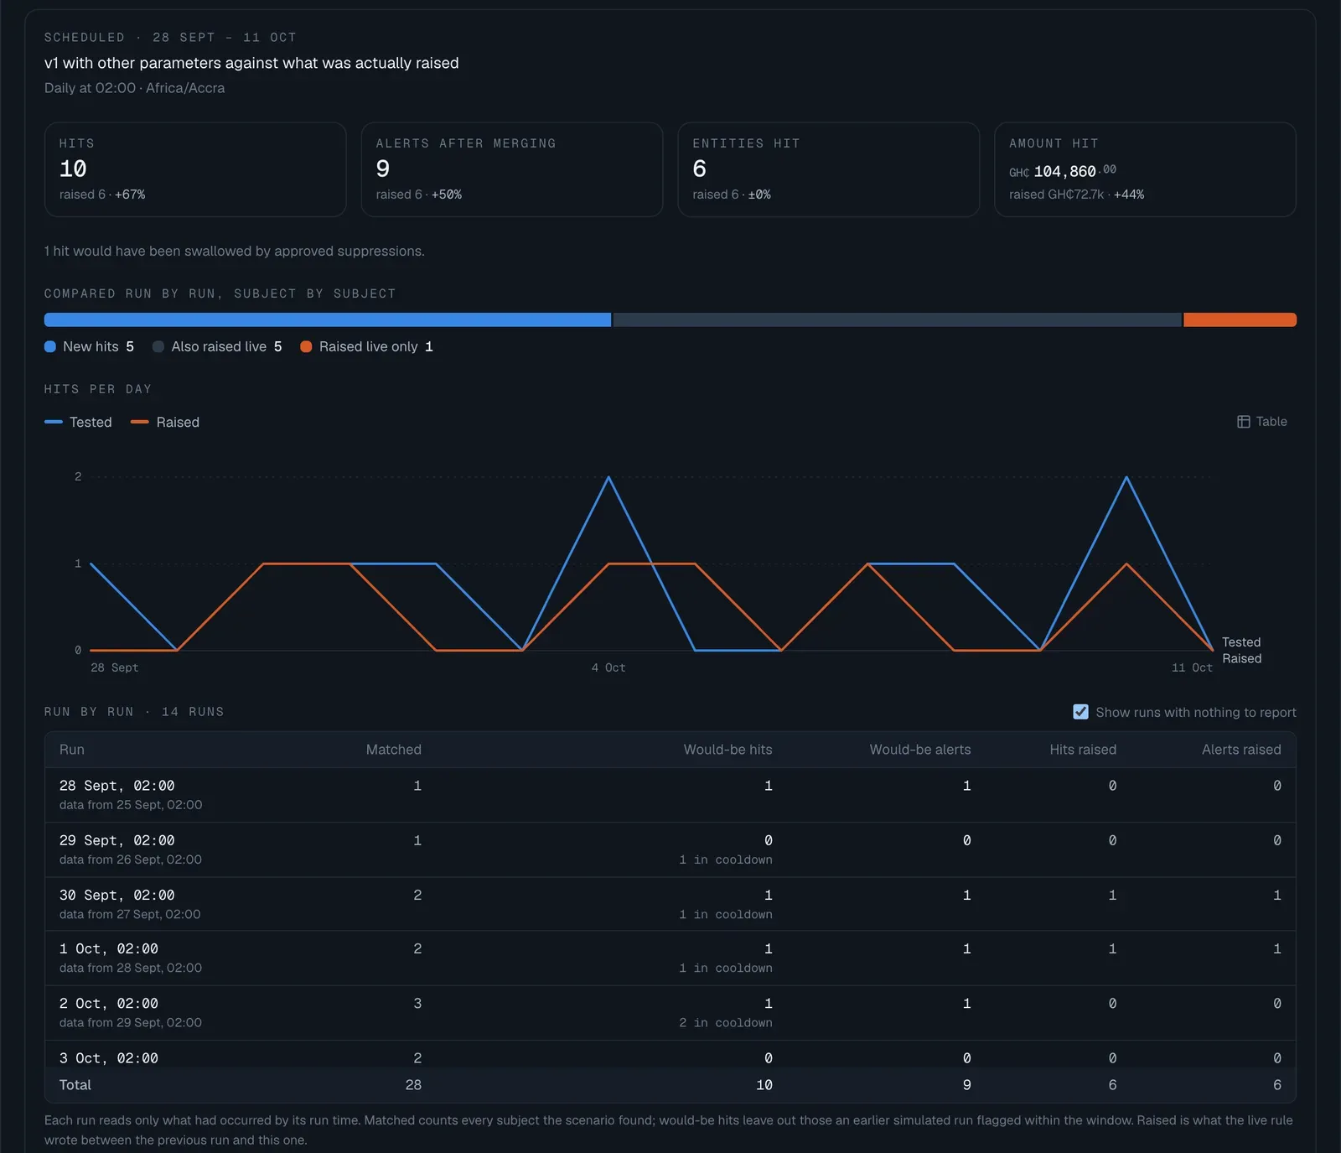Click the Tested legend line
This screenshot has height=1153, width=1341.
point(54,422)
